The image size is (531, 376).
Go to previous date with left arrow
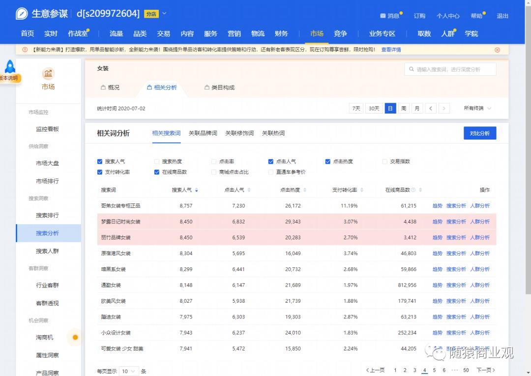pyautogui.click(x=430, y=108)
